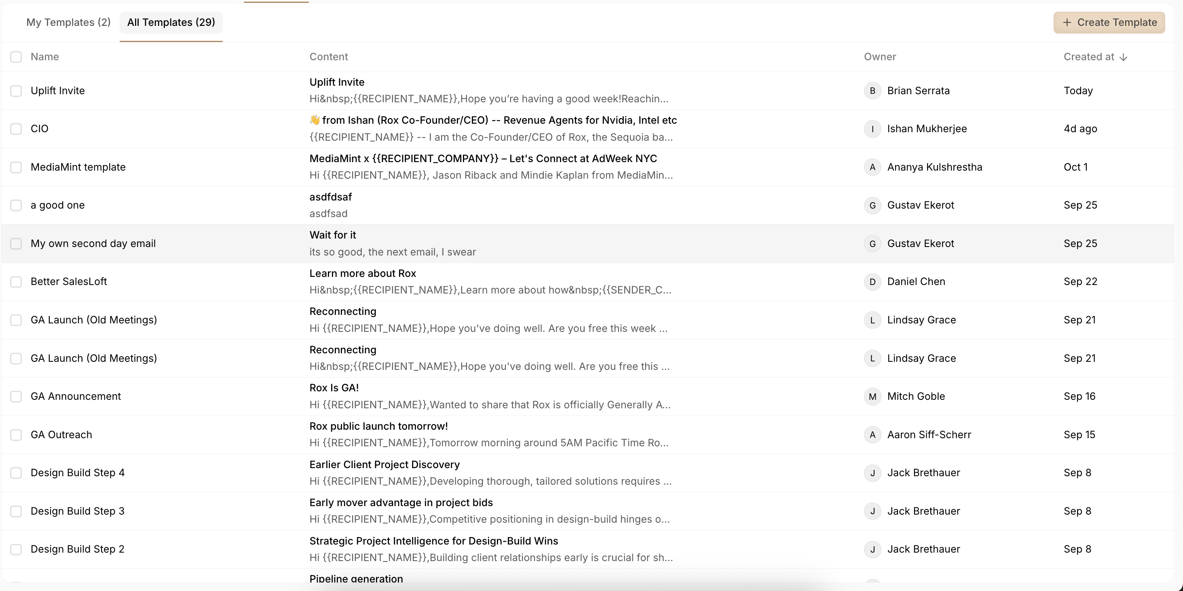The width and height of the screenshot is (1183, 591).
Task: Sort by the Owner column header
Action: tap(879, 57)
